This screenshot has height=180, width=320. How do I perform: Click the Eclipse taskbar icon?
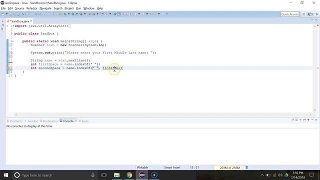[142, 175]
